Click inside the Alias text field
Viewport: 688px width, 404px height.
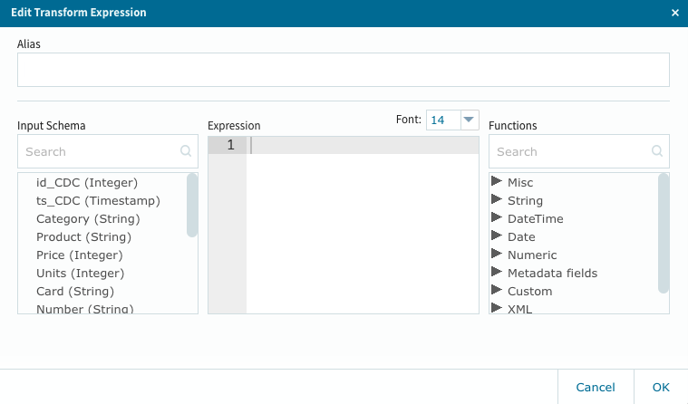343,70
